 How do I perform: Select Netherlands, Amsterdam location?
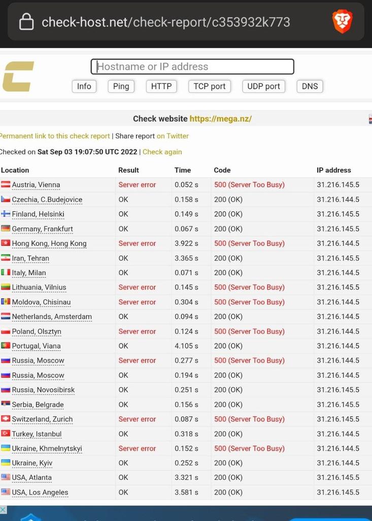pyautogui.click(x=52, y=316)
